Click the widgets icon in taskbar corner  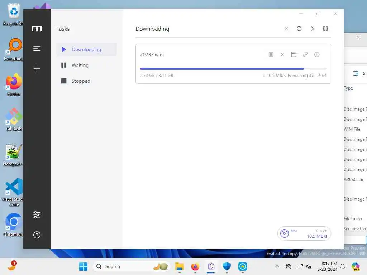click(12, 266)
